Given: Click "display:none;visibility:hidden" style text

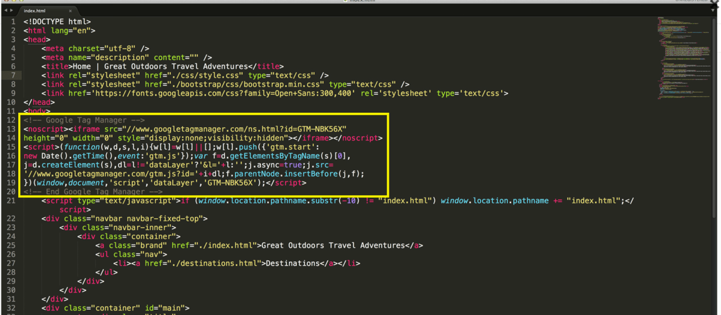Looking at the screenshot, I should [x=216, y=138].
